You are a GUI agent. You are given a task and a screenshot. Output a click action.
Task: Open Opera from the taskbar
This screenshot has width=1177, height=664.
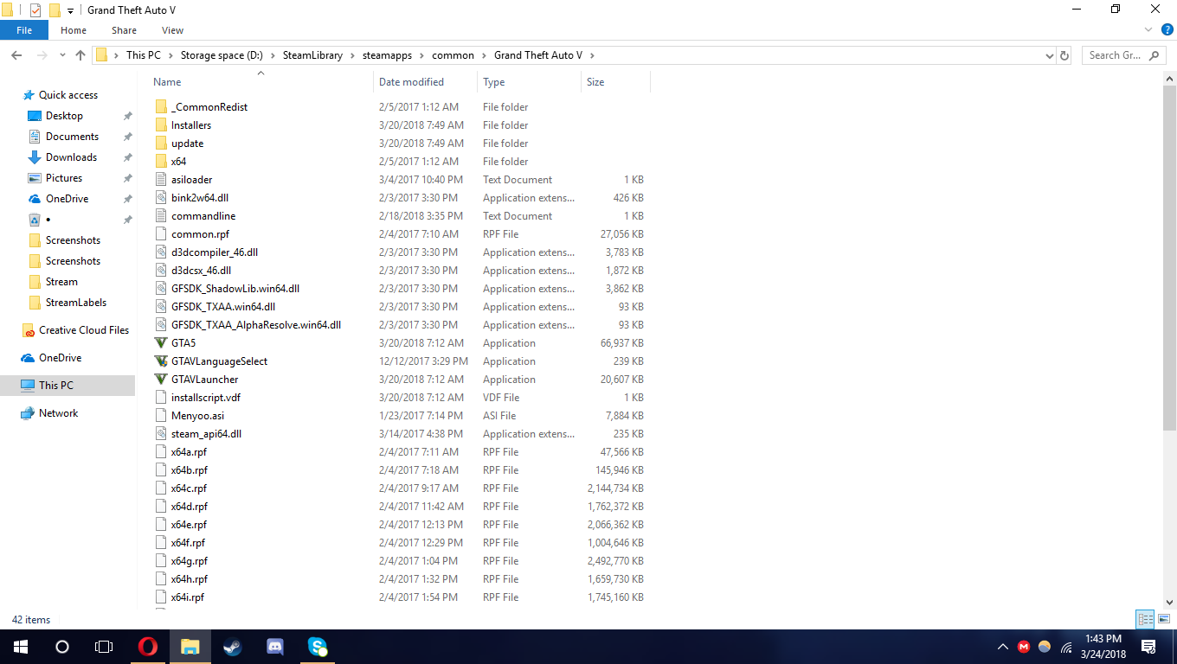point(148,646)
